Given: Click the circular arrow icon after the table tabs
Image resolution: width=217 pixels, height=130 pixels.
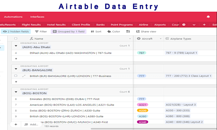Looking at the screenshot, I should pyautogui.click(x=184, y=25).
